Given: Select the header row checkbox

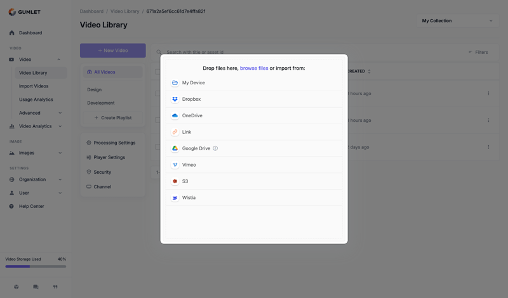Looking at the screenshot, I should (157, 72).
